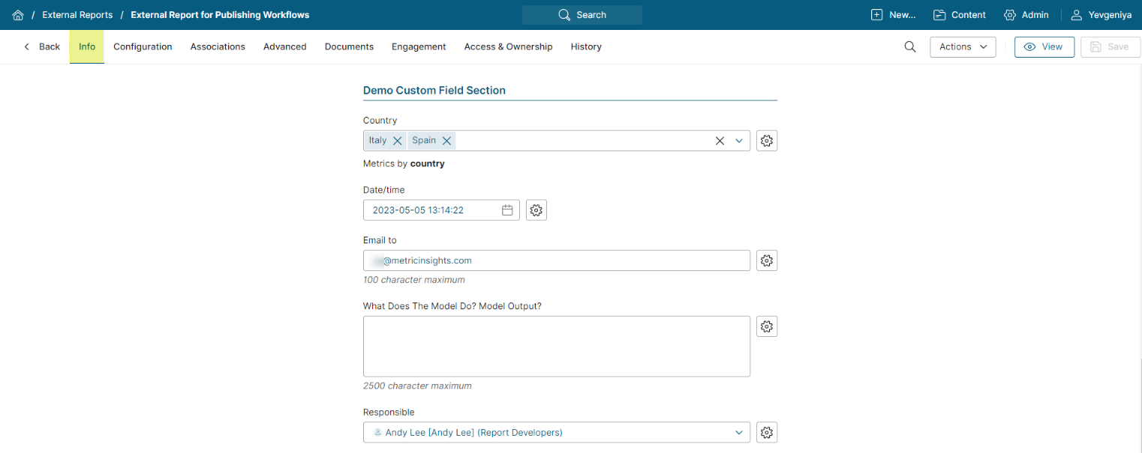The height and width of the screenshot is (453, 1142).
Task: Open settings gear beside Country field
Action: pyautogui.click(x=766, y=141)
